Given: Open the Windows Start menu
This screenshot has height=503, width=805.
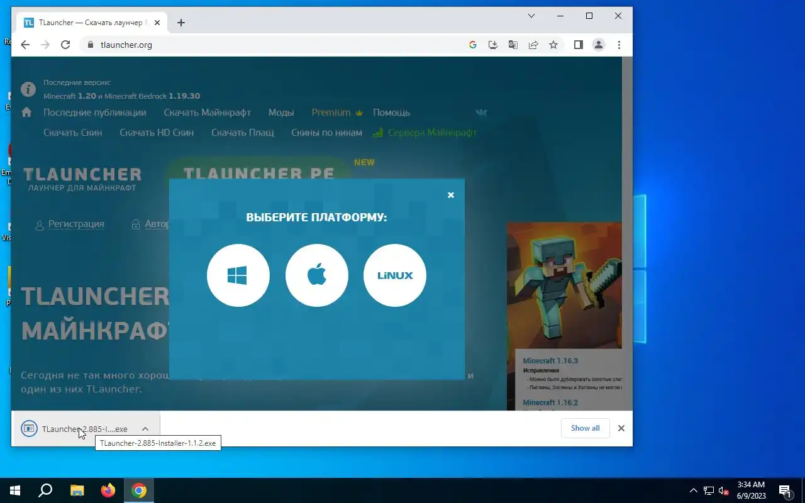Looking at the screenshot, I should tap(15, 490).
